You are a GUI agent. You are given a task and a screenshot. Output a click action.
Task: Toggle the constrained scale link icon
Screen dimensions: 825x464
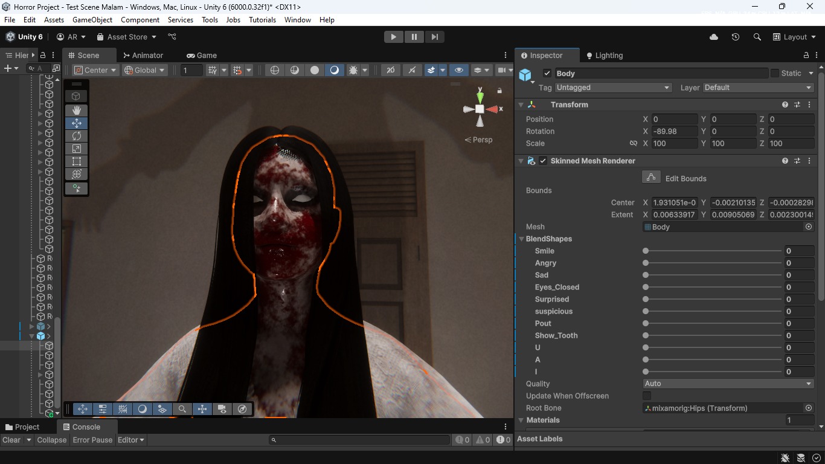point(634,143)
